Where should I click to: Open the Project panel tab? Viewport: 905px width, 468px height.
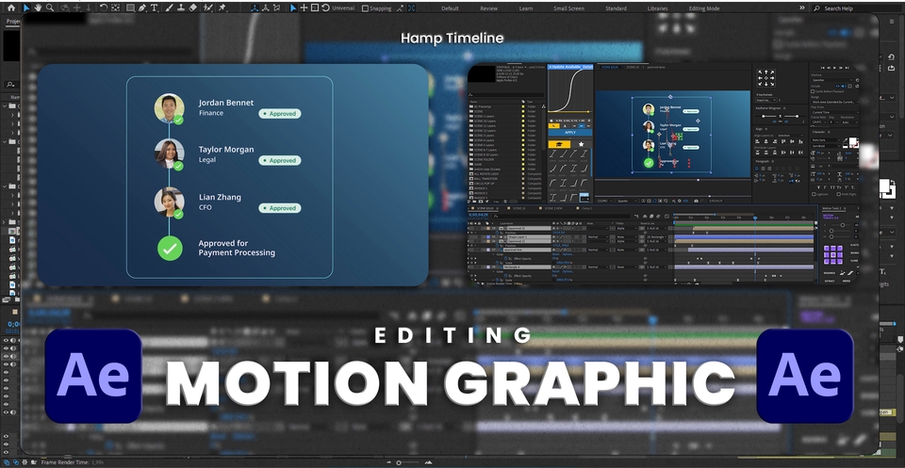click(12, 22)
